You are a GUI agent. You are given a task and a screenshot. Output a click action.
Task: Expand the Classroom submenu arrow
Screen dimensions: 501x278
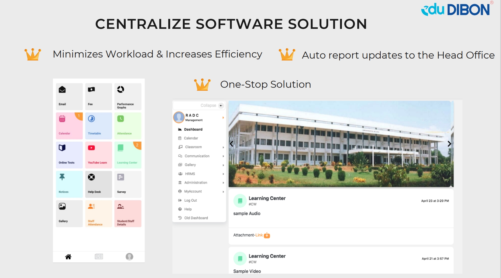[x=223, y=147]
